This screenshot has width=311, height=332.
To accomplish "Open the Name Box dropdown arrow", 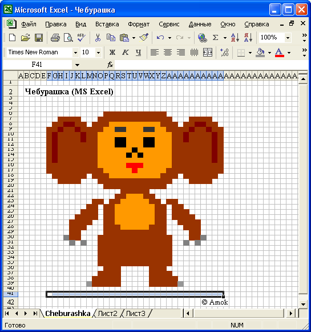I will tap(77, 65).
